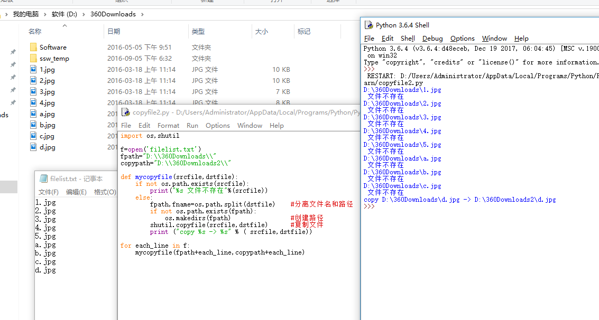The height and width of the screenshot is (320, 599).
Task: Expand the breadcrumb arrow after 我的电脑
Action: tap(47, 14)
